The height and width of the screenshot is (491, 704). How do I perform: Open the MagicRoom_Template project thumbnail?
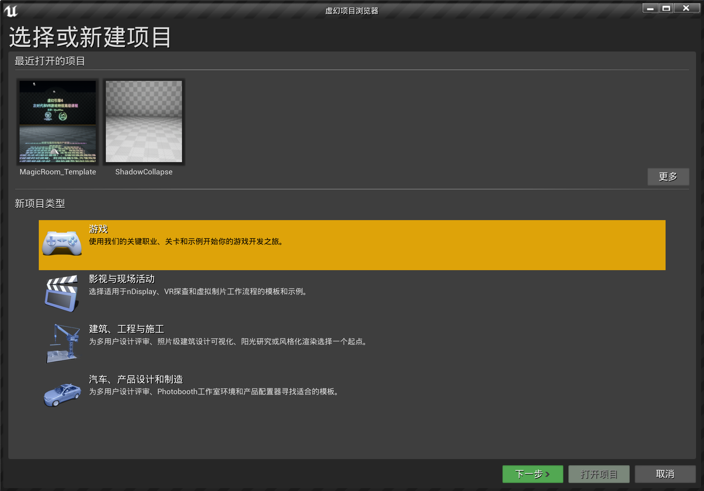[x=58, y=121]
